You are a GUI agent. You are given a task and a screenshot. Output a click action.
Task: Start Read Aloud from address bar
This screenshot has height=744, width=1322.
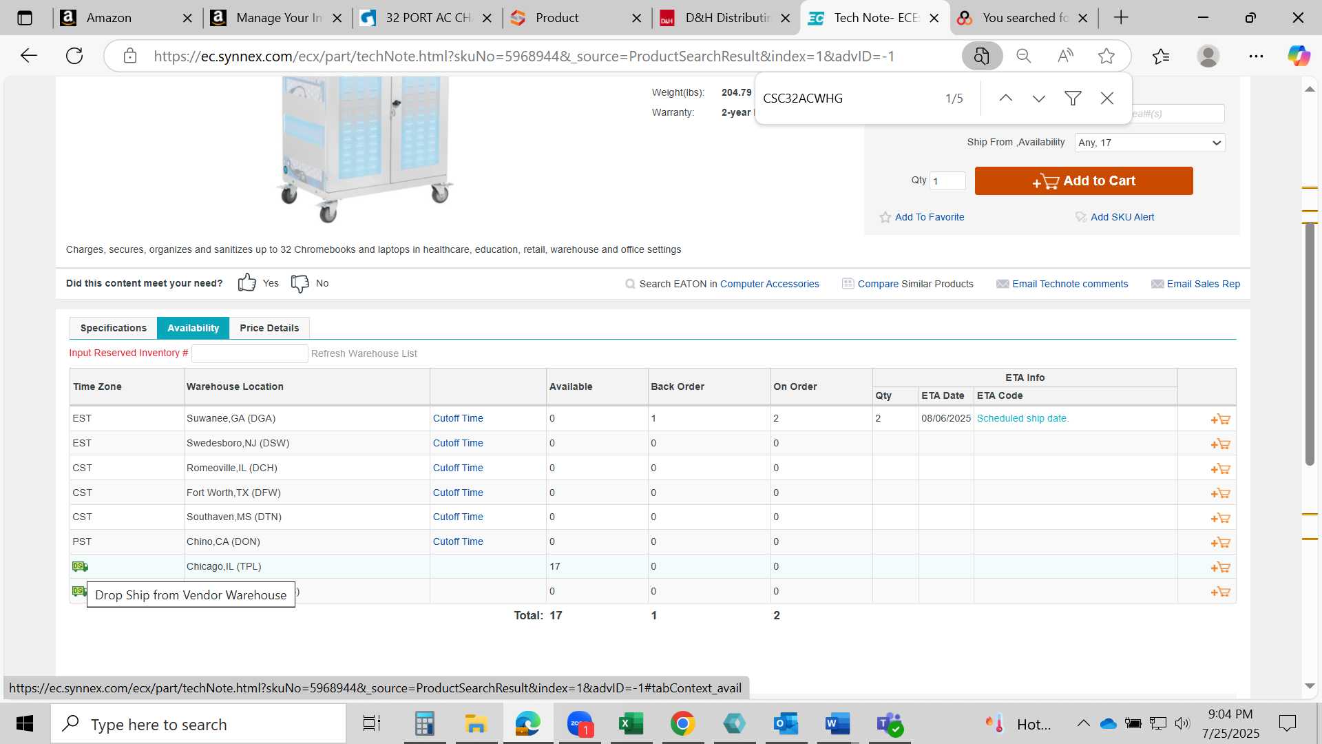(1065, 56)
